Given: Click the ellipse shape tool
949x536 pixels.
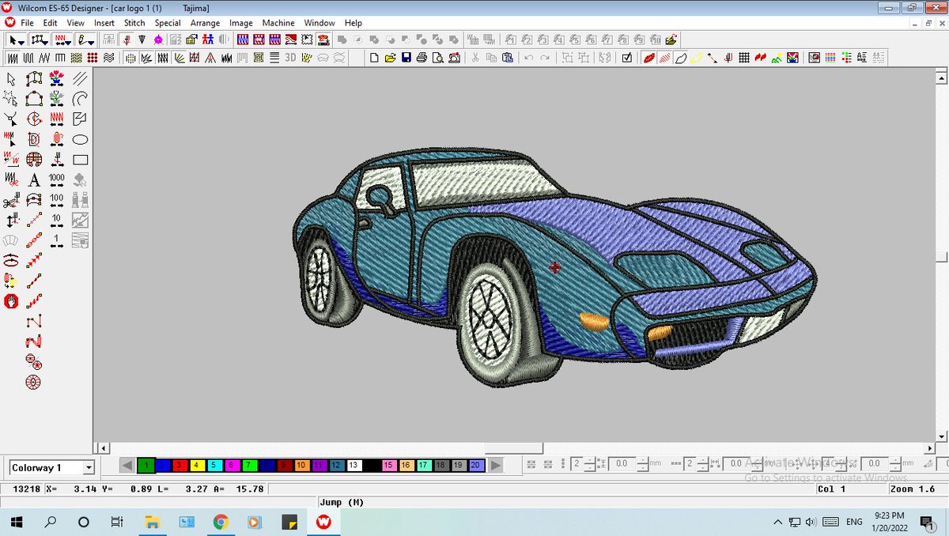Looking at the screenshot, I should (80, 139).
